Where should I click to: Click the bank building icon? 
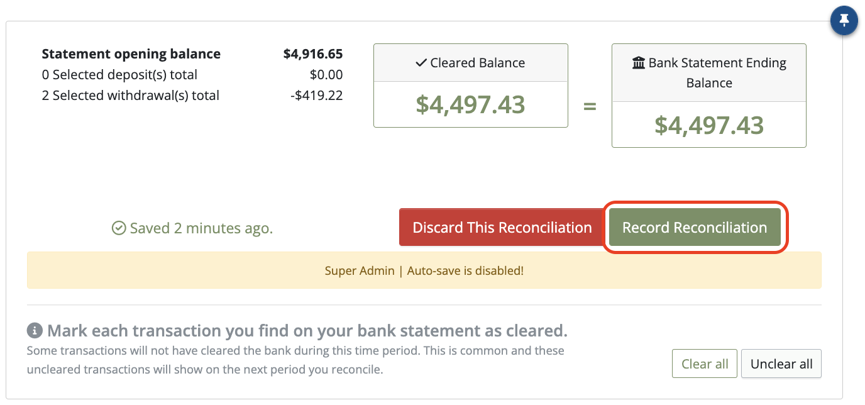click(x=639, y=63)
